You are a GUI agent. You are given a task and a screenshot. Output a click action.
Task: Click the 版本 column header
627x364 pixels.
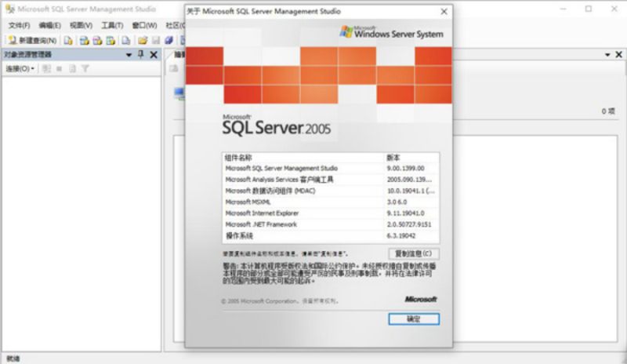(x=411, y=158)
